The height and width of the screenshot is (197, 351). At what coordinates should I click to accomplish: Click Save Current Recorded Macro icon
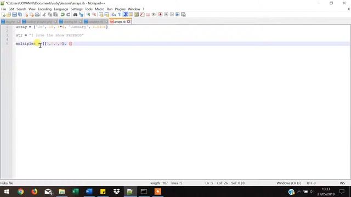(183, 15)
